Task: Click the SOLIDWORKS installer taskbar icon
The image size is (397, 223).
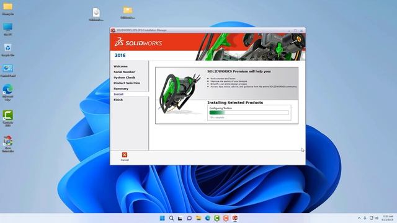Action: [235, 218]
